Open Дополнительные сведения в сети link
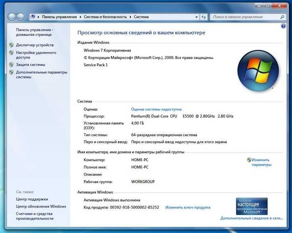This screenshot has height=233, width=292. pyautogui.click(x=252, y=218)
